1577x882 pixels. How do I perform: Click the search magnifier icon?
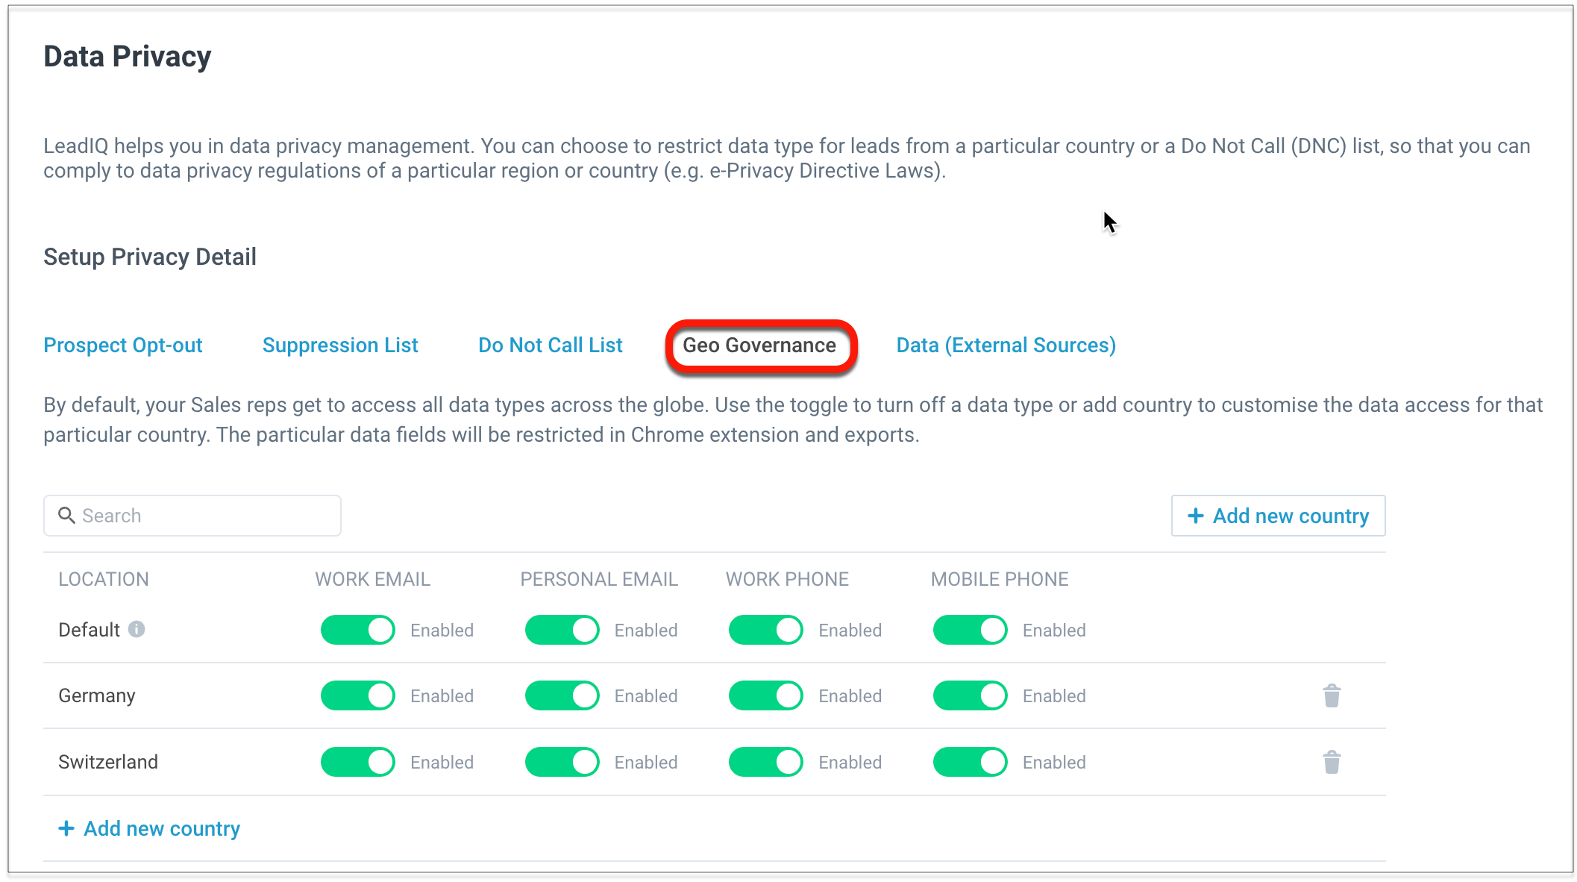point(66,516)
